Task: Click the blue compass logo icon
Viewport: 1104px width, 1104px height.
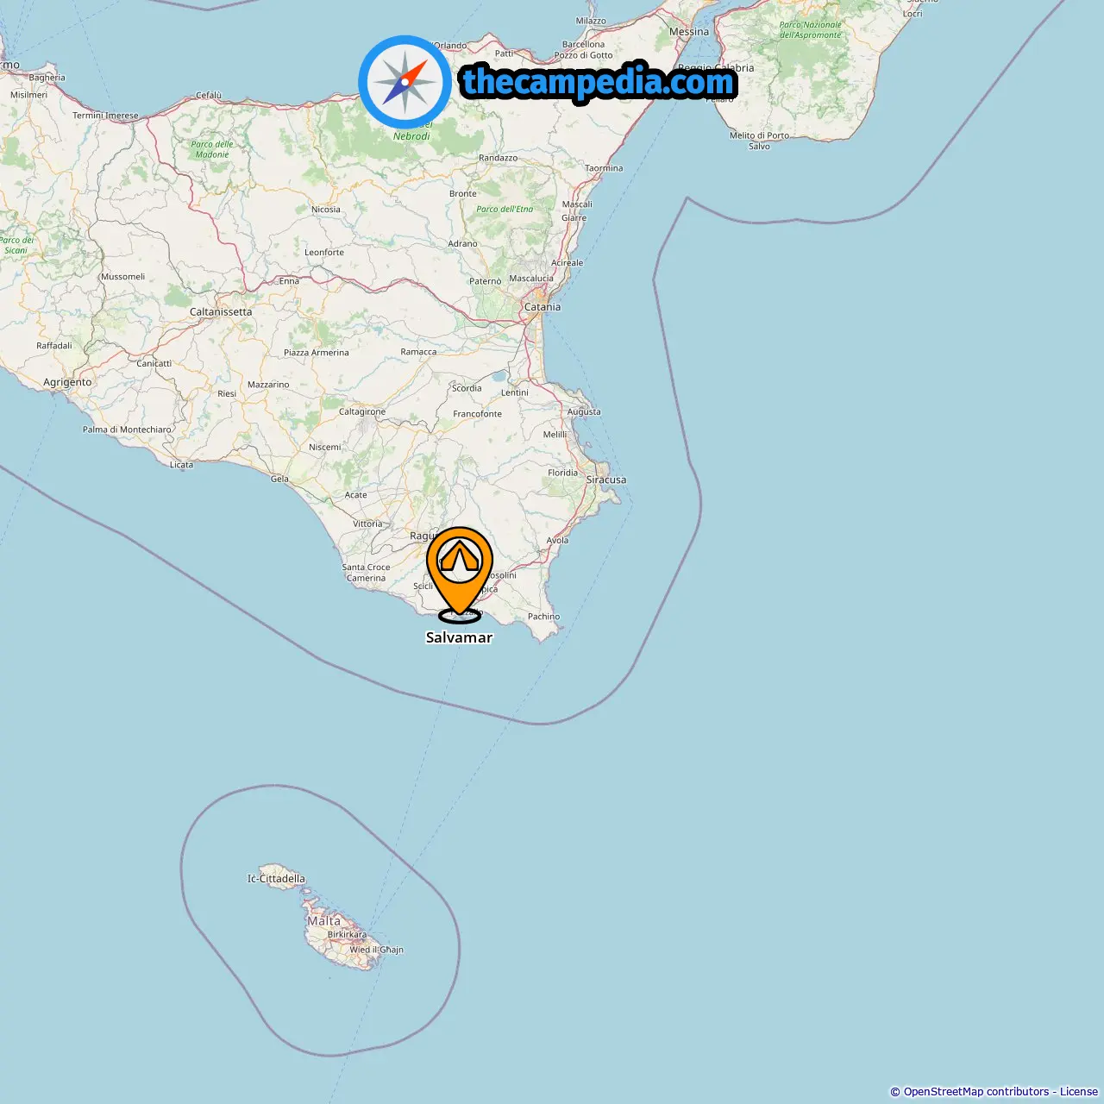Action: tap(405, 82)
